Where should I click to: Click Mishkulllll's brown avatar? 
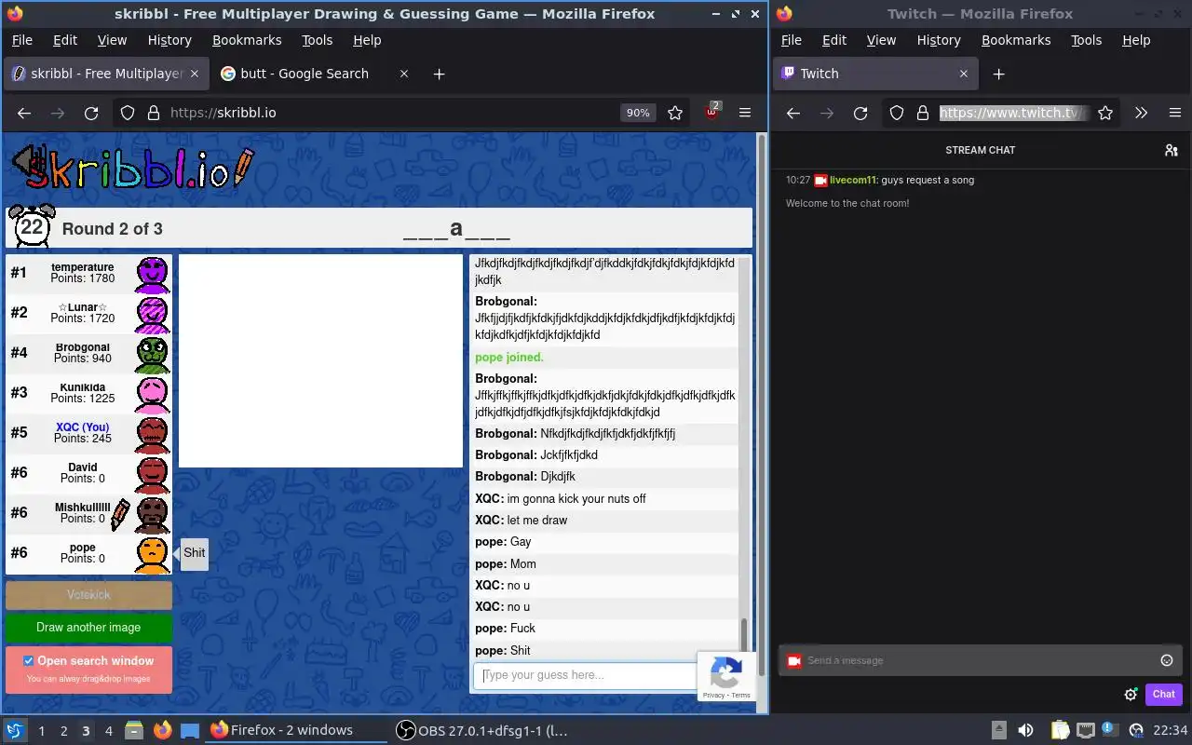pos(153,514)
